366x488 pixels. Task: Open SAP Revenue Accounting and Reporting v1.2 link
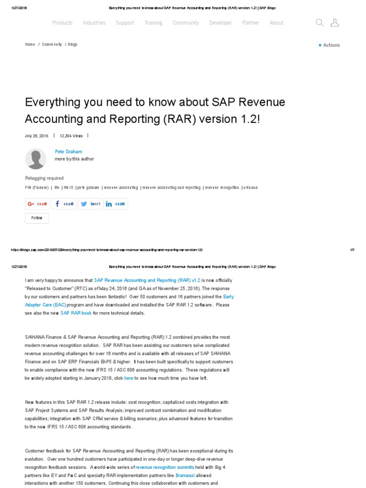(147, 280)
